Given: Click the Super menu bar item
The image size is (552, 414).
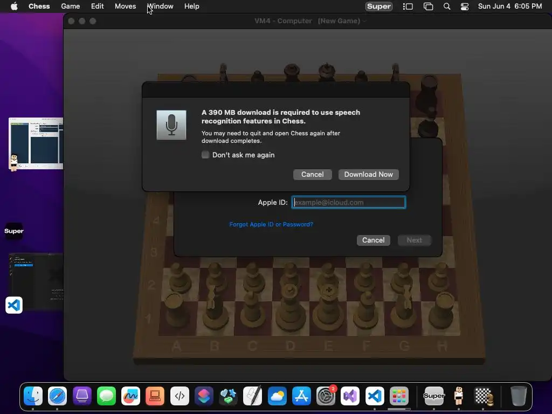Looking at the screenshot, I should (379, 6).
